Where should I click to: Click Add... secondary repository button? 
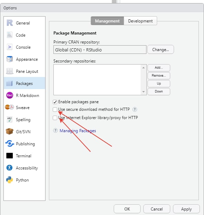click(159, 68)
